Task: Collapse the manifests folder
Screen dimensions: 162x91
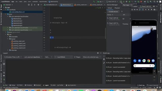Action: pos(6,10)
